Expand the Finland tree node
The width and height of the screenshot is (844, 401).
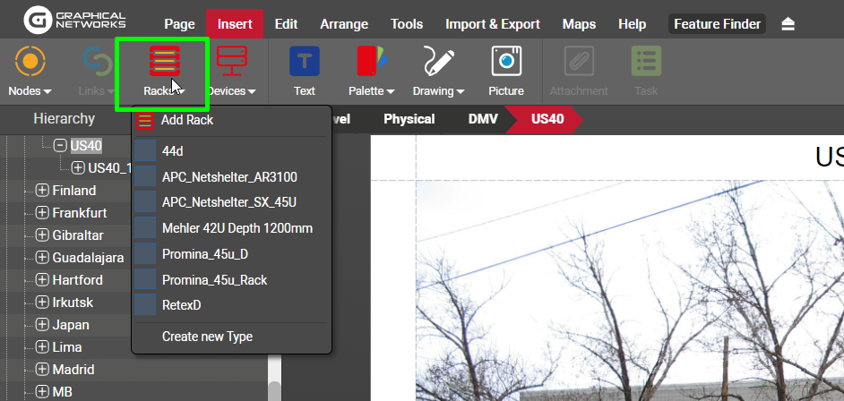(x=42, y=191)
